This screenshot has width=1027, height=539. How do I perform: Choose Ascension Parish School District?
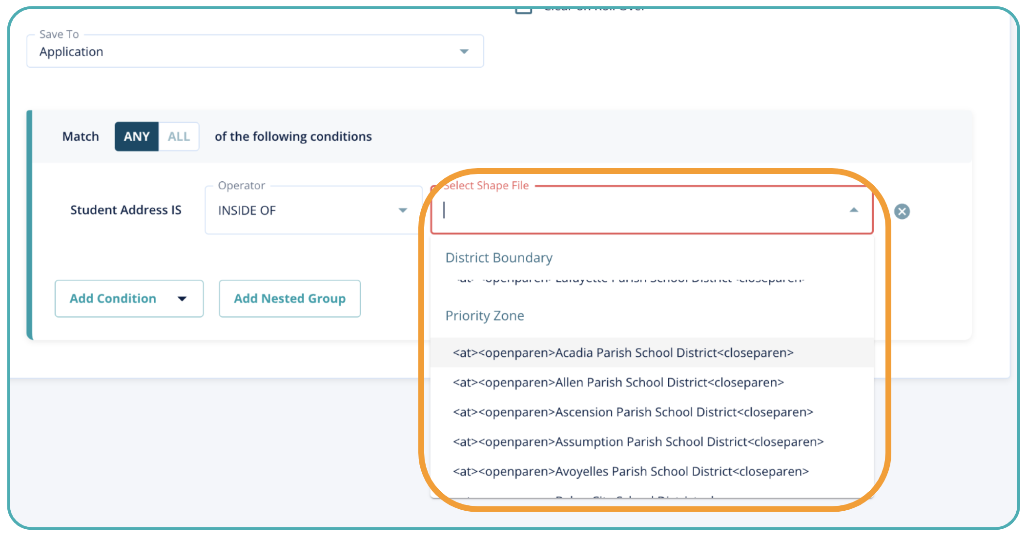click(633, 412)
